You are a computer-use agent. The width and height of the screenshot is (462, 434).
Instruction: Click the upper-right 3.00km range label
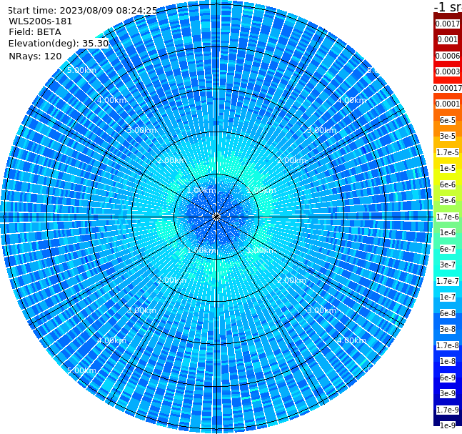[x=322, y=130]
